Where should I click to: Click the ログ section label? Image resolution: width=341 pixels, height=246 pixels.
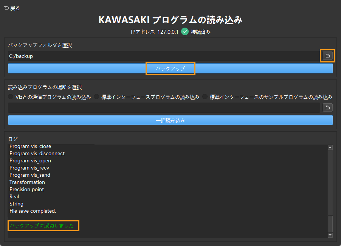click(13, 139)
